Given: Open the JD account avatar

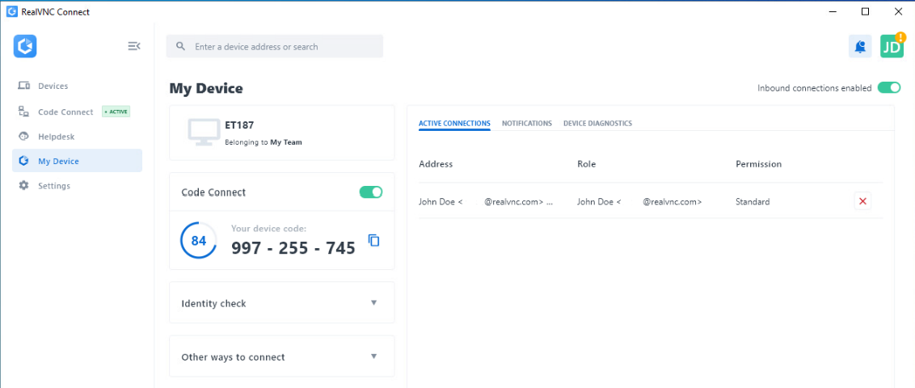Looking at the screenshot, I should pos(892,47).
